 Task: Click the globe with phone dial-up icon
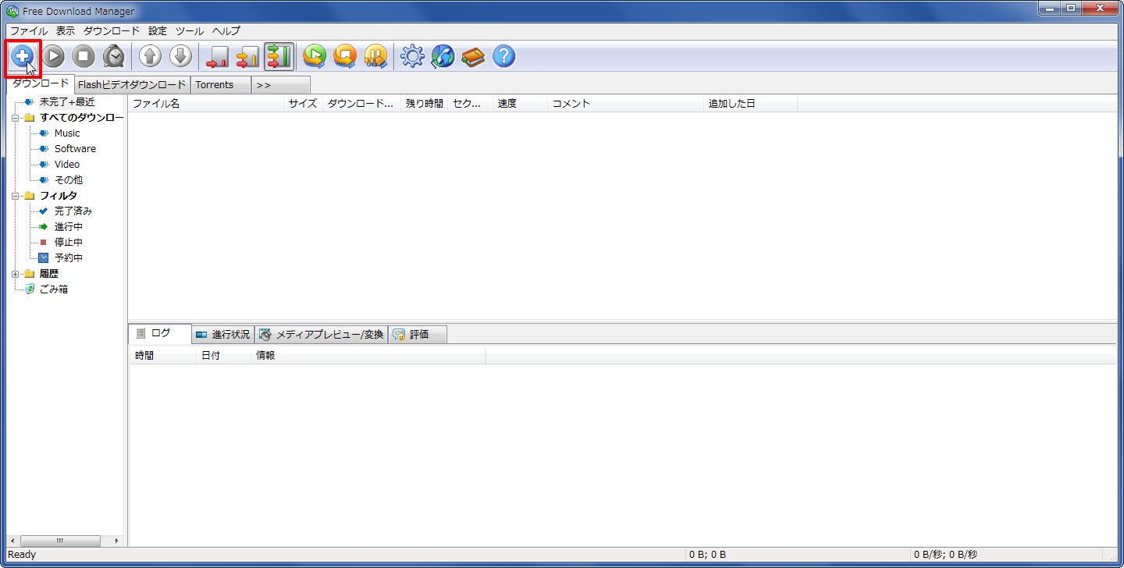tap(443, 56)
